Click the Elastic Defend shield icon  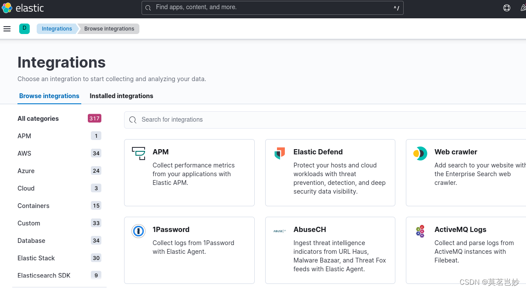(x=280, y=154)
